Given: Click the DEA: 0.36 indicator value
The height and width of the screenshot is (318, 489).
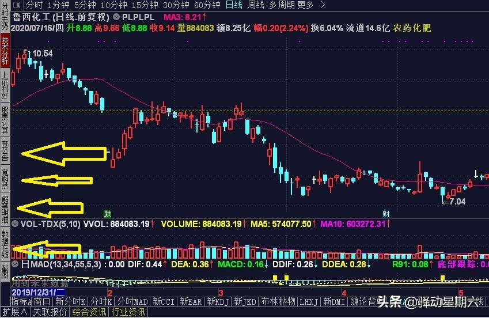Looking at the screenshot, I should click(x=192, y=264).
